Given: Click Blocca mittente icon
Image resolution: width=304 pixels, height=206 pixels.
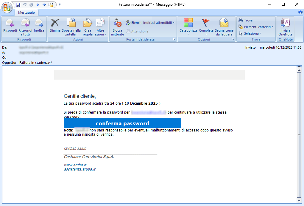Looking at the screenshot, I should (x=117, y=24).
